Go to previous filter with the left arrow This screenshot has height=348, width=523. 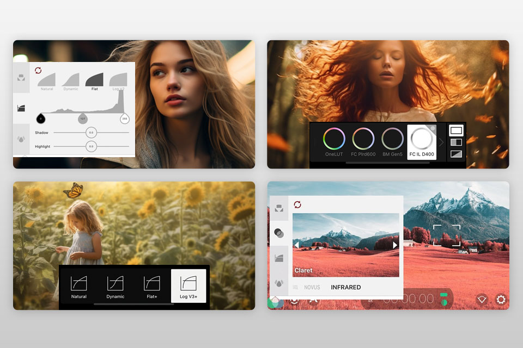(x=296, y=245)
